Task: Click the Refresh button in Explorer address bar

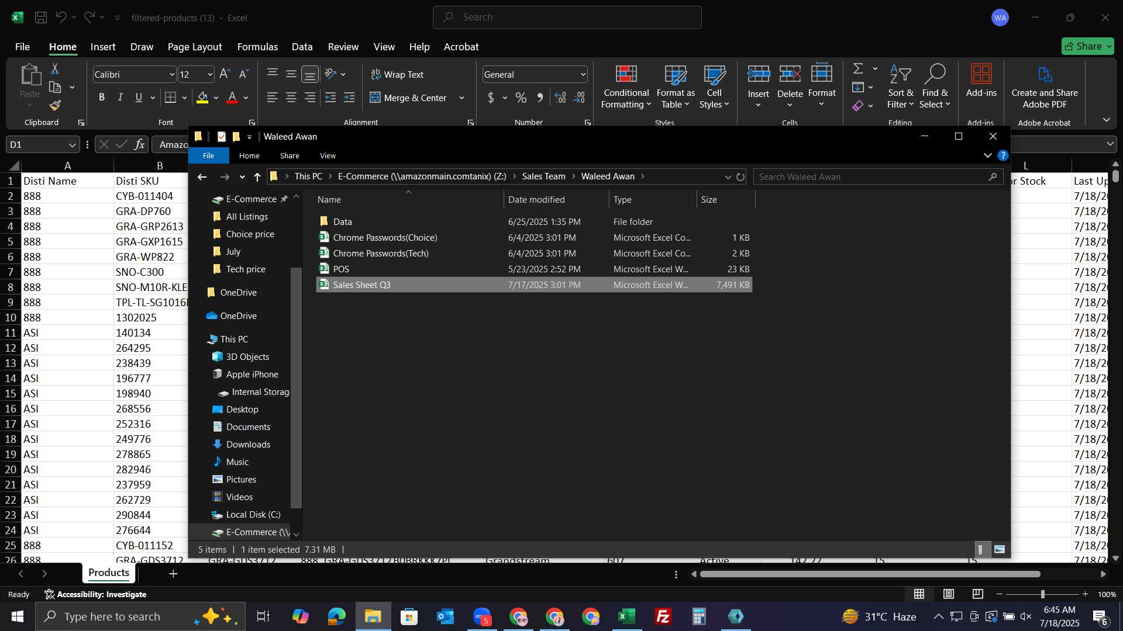Action: (x=740, y=177)
